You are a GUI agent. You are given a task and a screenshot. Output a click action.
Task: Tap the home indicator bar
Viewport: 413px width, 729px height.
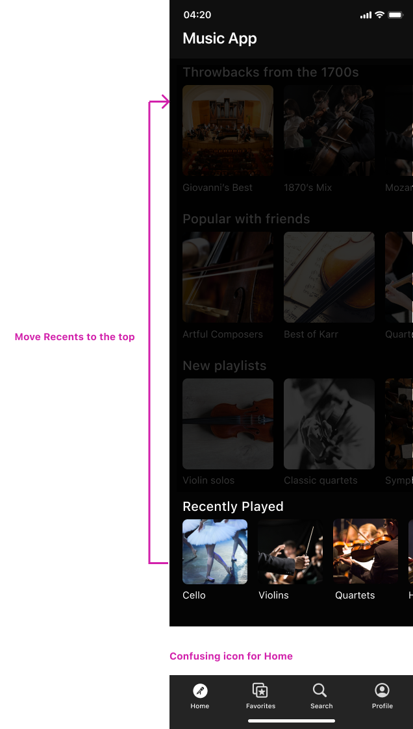tap(292, 721)
